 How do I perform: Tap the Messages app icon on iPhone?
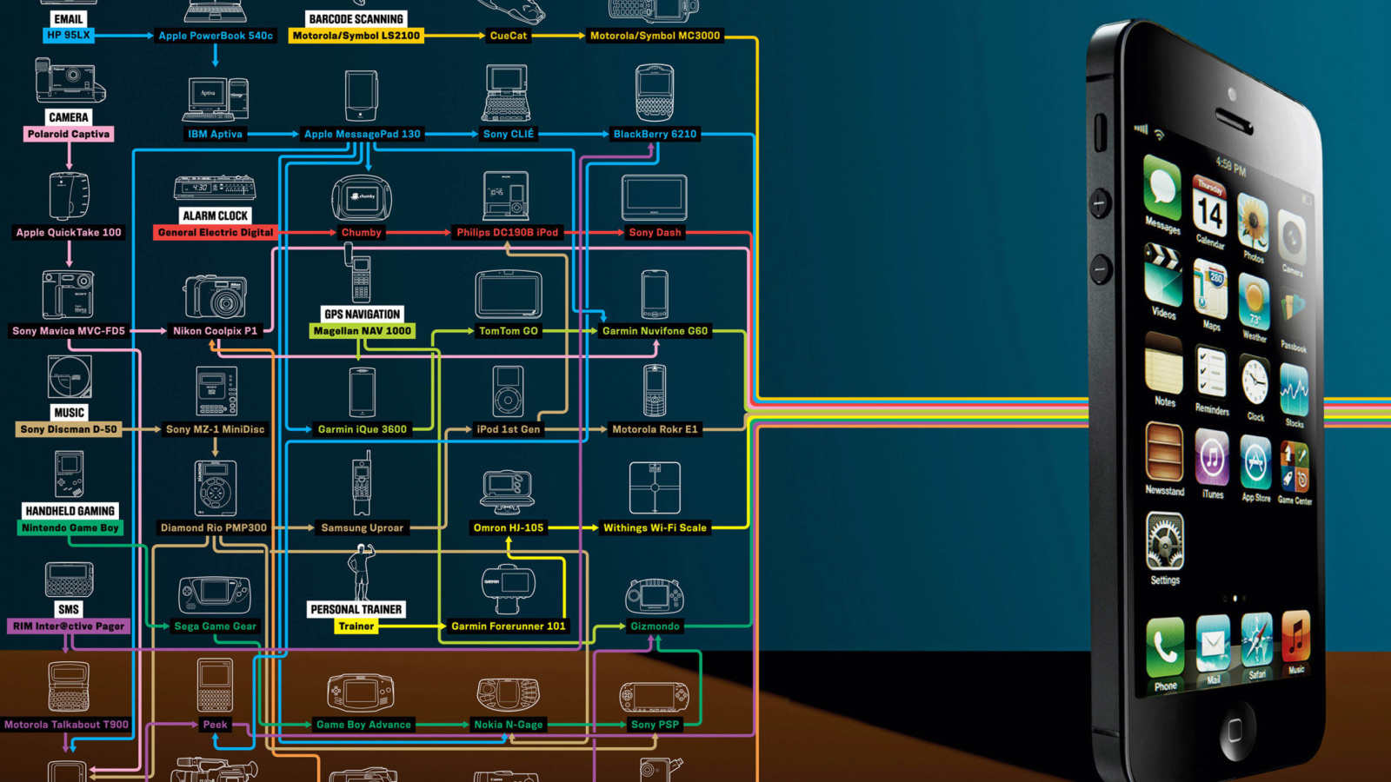click(1161, 187)
